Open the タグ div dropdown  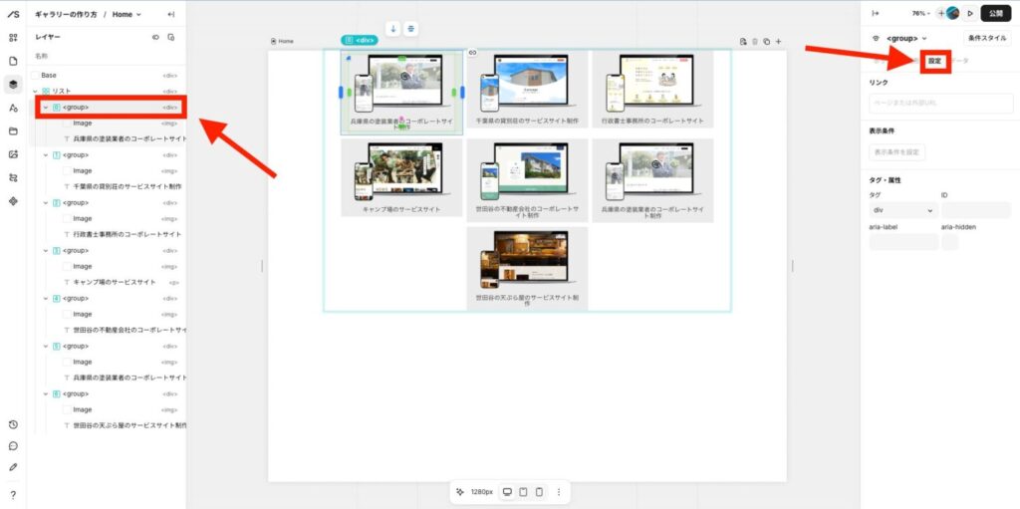click(903, 211)
